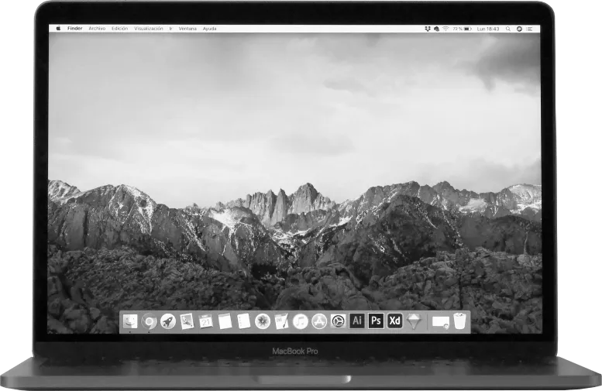
Task: Open the Trash in the dock
Action: pyautogui.click(x=460, y=321)
